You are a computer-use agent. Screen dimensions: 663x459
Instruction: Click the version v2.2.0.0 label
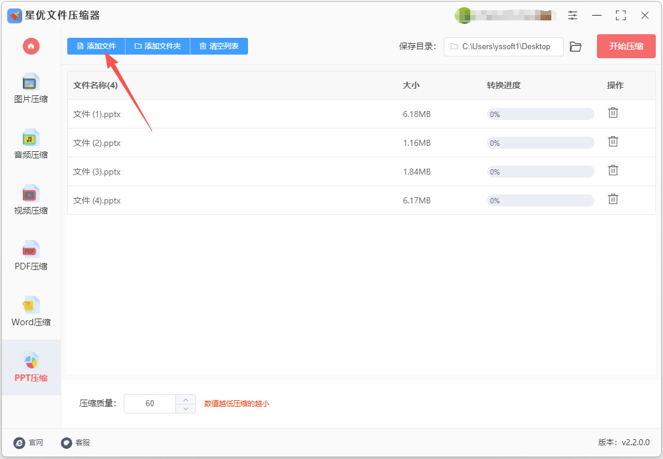point(624,442)
